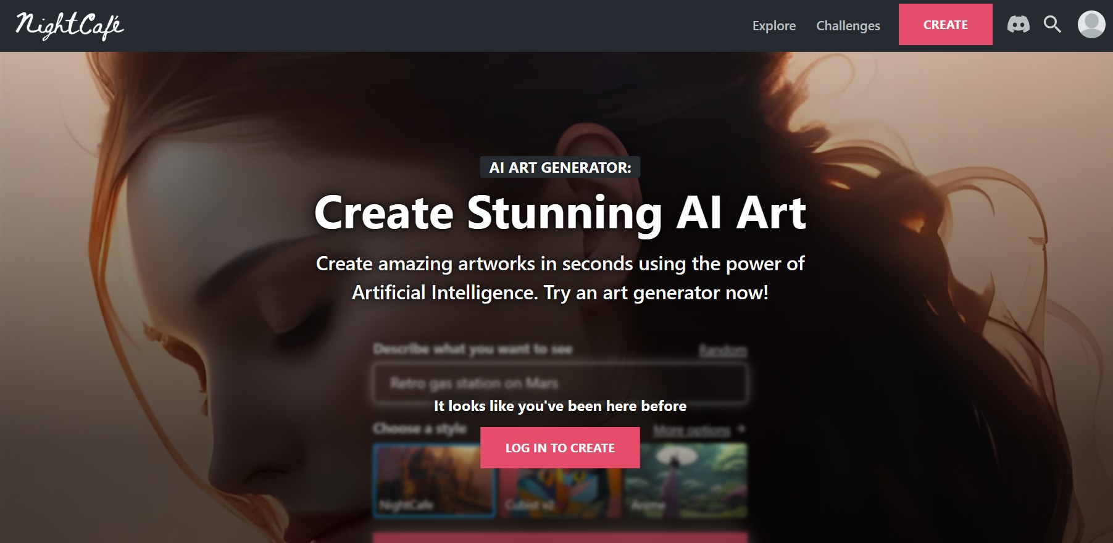Focus the blurred prompt text field
Image resolution: width=1113 pixels, height=543 pixels.
[x=560, y=383]
